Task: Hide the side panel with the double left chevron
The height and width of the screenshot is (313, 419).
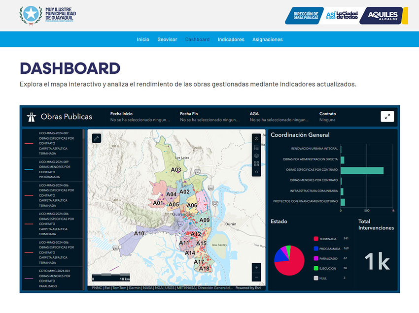Action: click(x=256, y=172)
